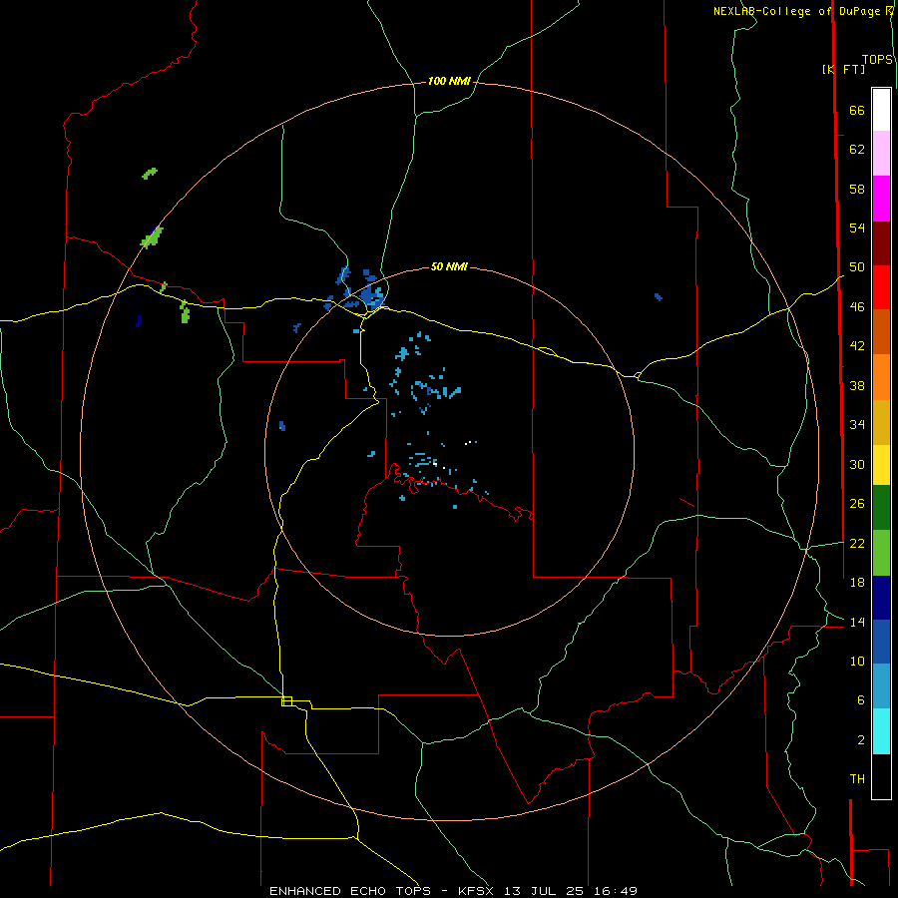Pick the dark orange legend swatch

tap(881, 331)
